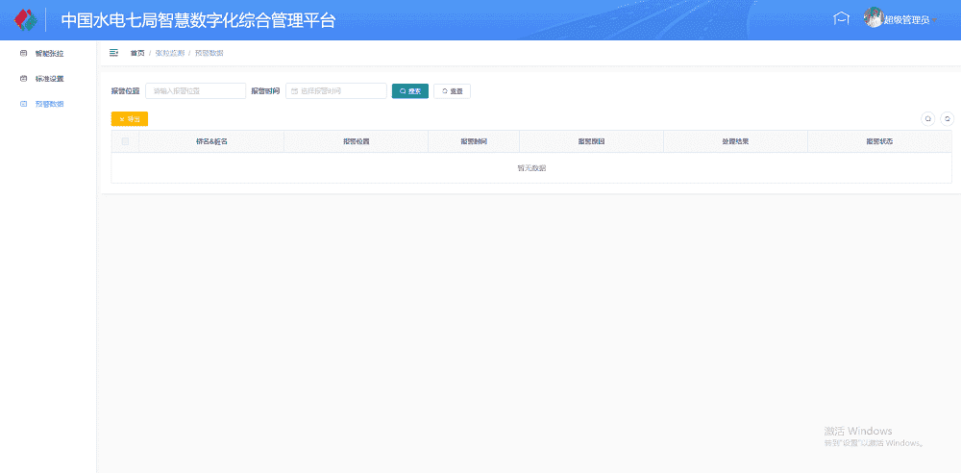Click the circular refresh icon above table

click(947, 119)
